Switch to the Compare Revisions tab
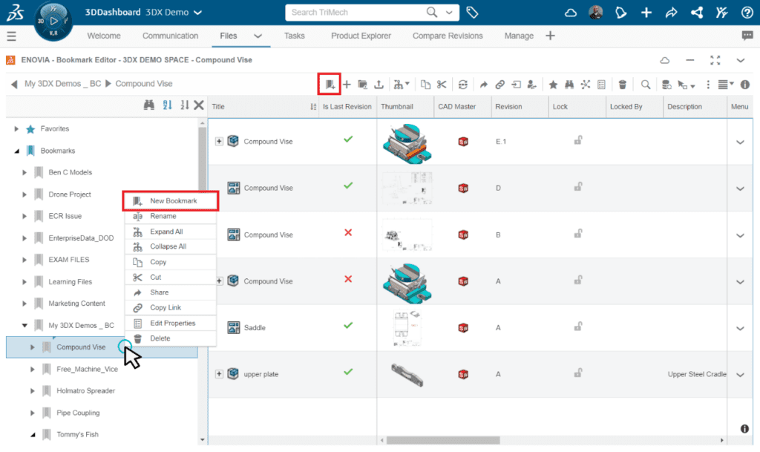The image size is (760, 452). pyautogui.click(x=448, y=36)
